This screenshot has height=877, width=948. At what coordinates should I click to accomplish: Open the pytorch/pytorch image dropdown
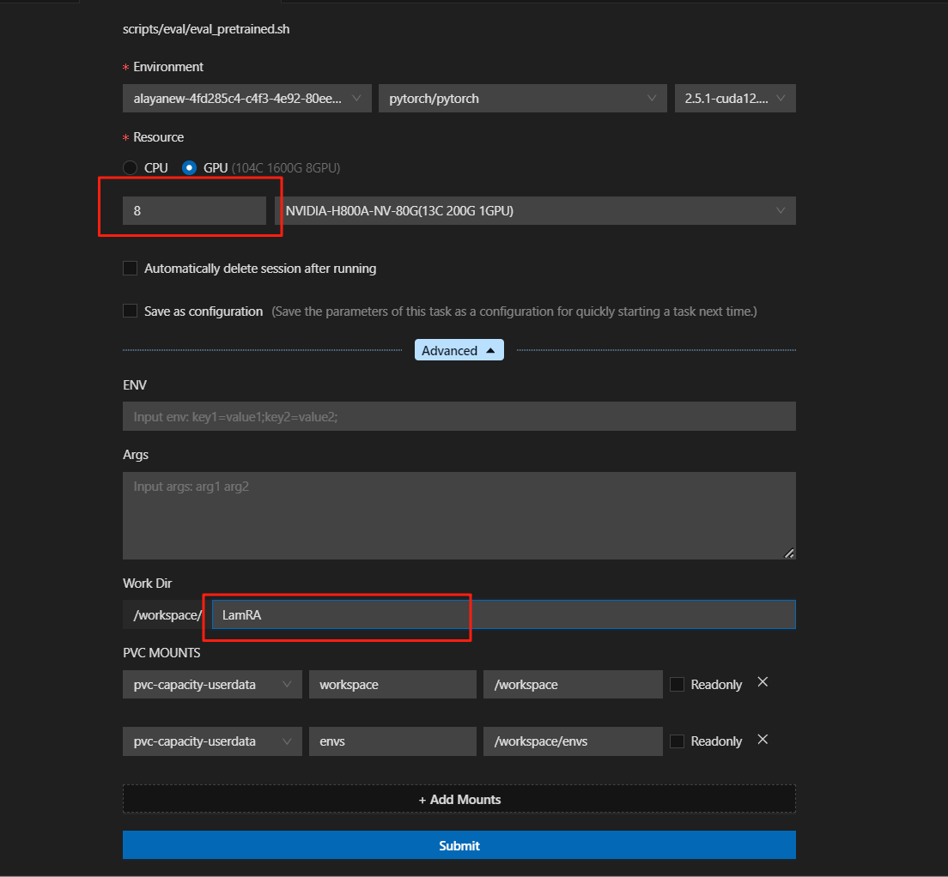[522, 99]
